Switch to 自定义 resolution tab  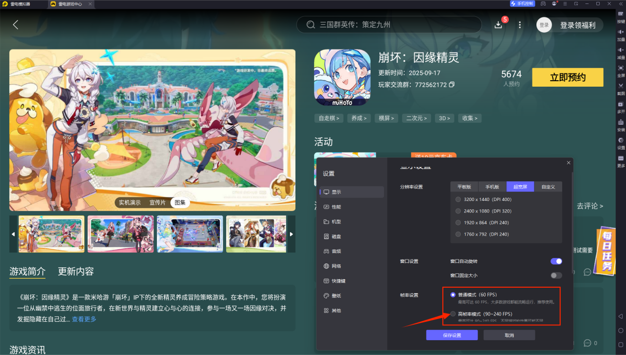point(548,187)
